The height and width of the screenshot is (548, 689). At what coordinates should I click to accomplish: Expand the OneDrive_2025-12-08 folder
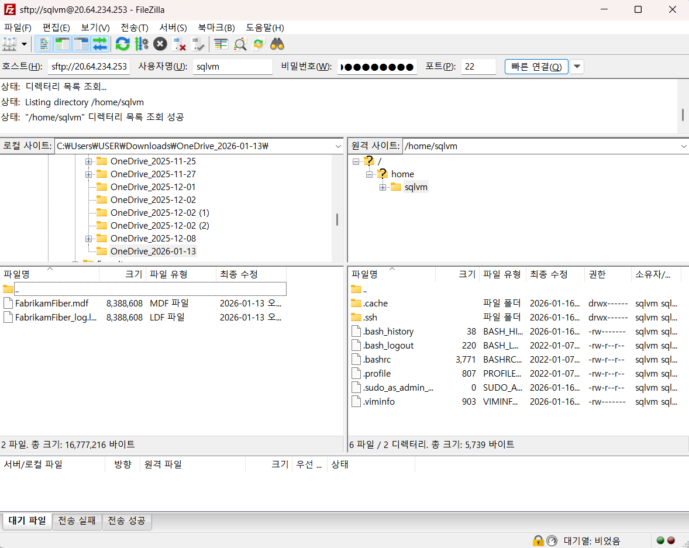pyautogui.click(x=89, y=239)
